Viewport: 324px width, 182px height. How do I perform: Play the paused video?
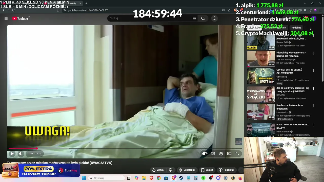tap(12, 153)
